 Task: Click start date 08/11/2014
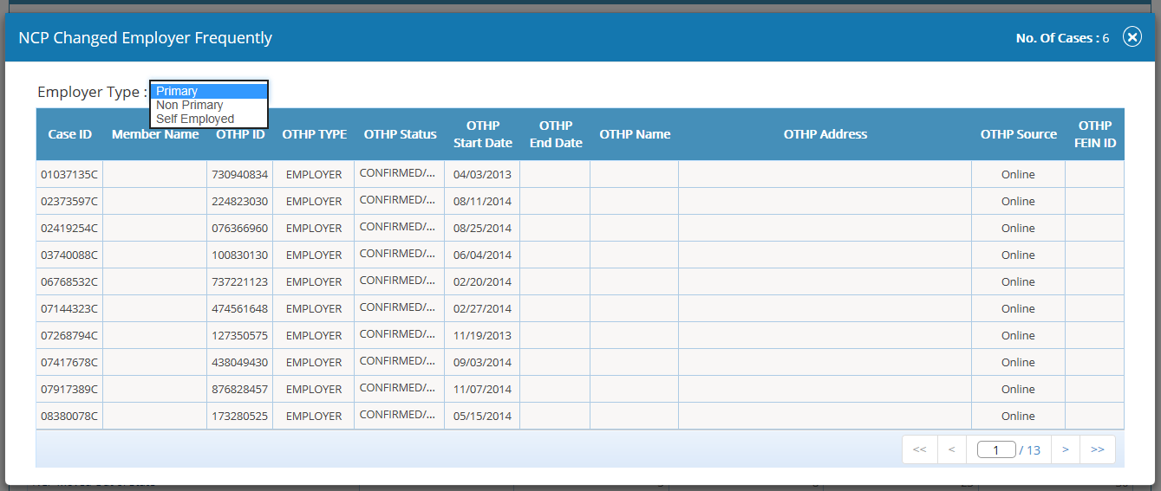click(482, 201)
